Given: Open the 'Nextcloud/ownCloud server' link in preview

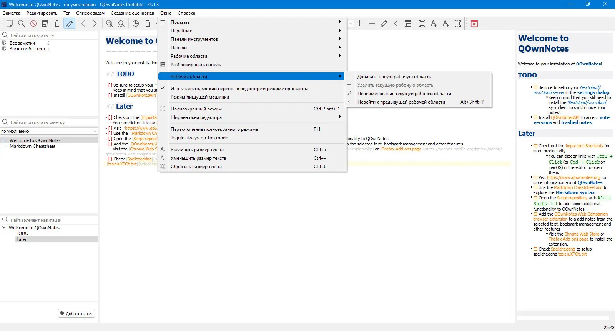Looking at the screenshot, I should (x=567, y=90).
